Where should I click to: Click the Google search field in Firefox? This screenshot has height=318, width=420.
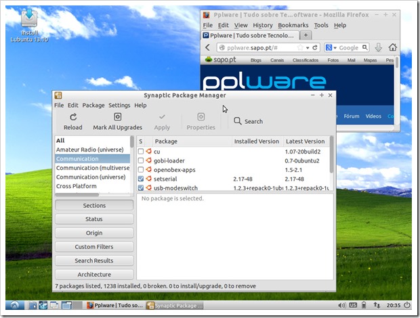[x=348, y=47]
